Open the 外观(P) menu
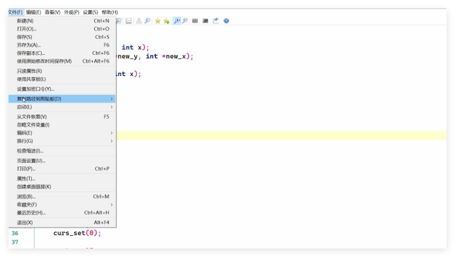This screenshot has height=257, width=455. [72, 12]
